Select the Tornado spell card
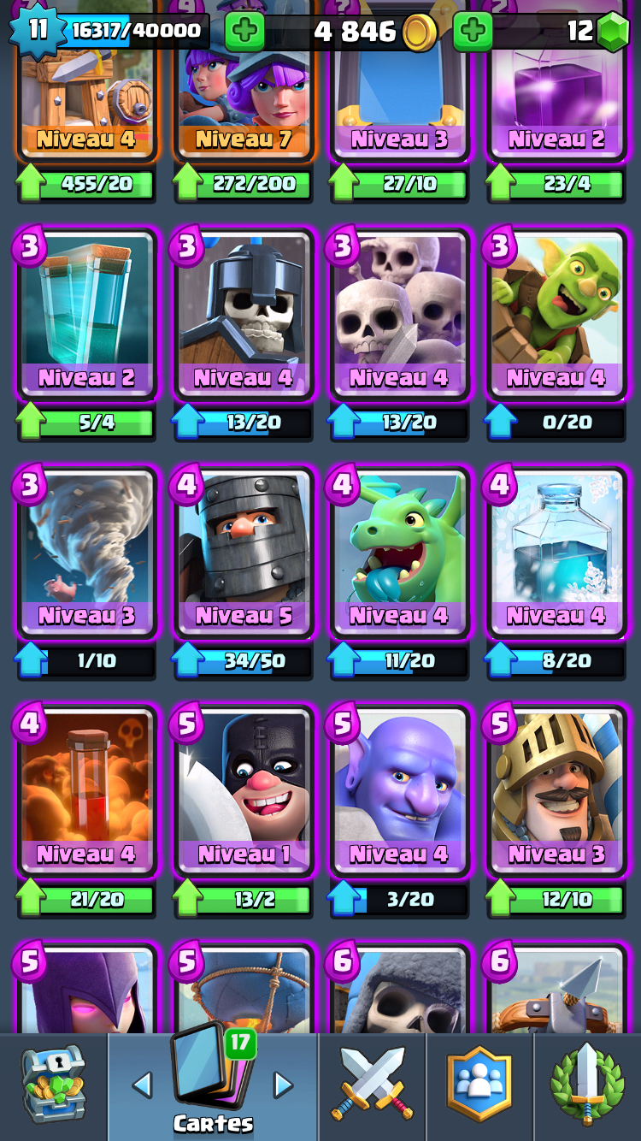This screenshot has height=1141, width=641. pos(86,553)
